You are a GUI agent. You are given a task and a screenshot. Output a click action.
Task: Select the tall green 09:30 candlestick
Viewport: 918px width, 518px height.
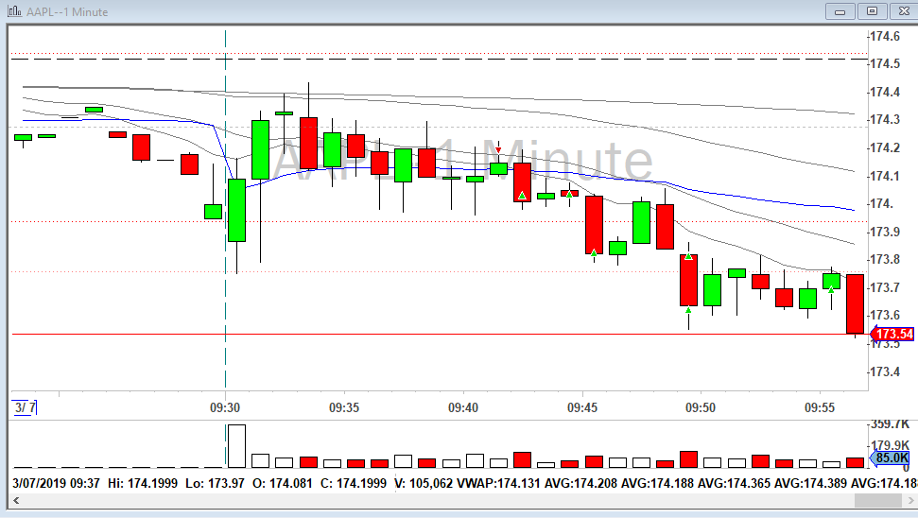236,210
